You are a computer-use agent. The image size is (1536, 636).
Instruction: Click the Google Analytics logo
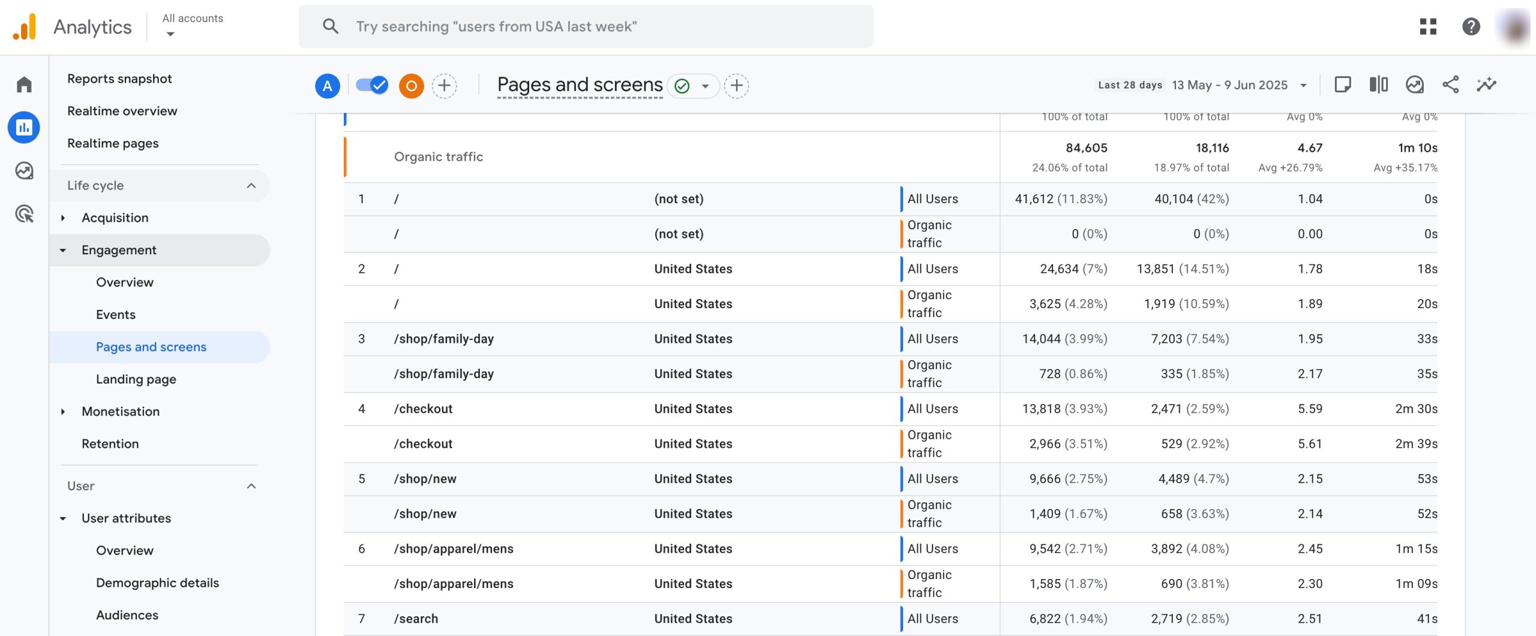(x=25, y=27)
